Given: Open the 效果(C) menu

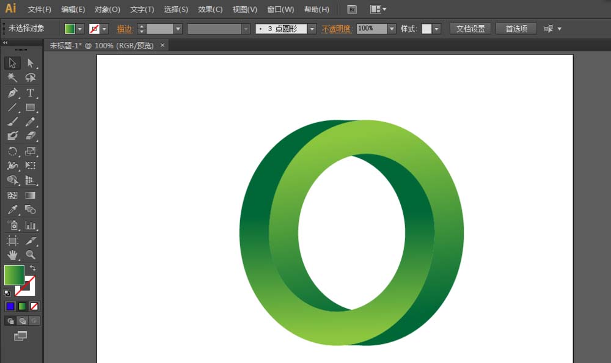Looking at the screenshot, I should pos(210,9).
